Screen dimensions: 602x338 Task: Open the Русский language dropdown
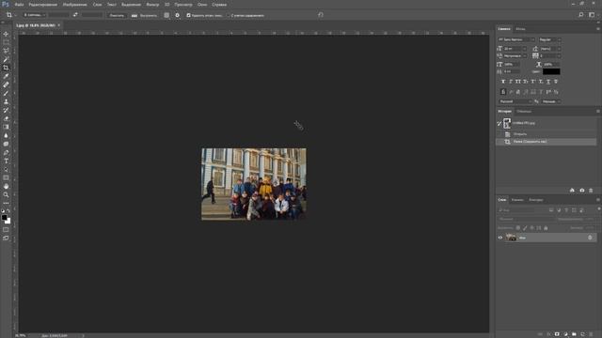click(x=515, y=101)
